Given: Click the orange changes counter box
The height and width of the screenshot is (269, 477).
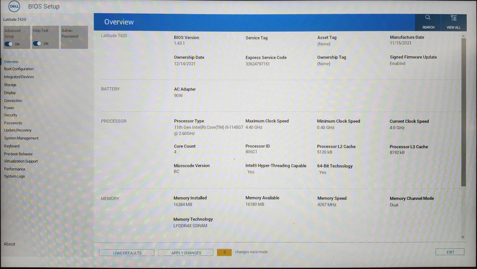Looking at the screenshot, I should pos(224,252).
